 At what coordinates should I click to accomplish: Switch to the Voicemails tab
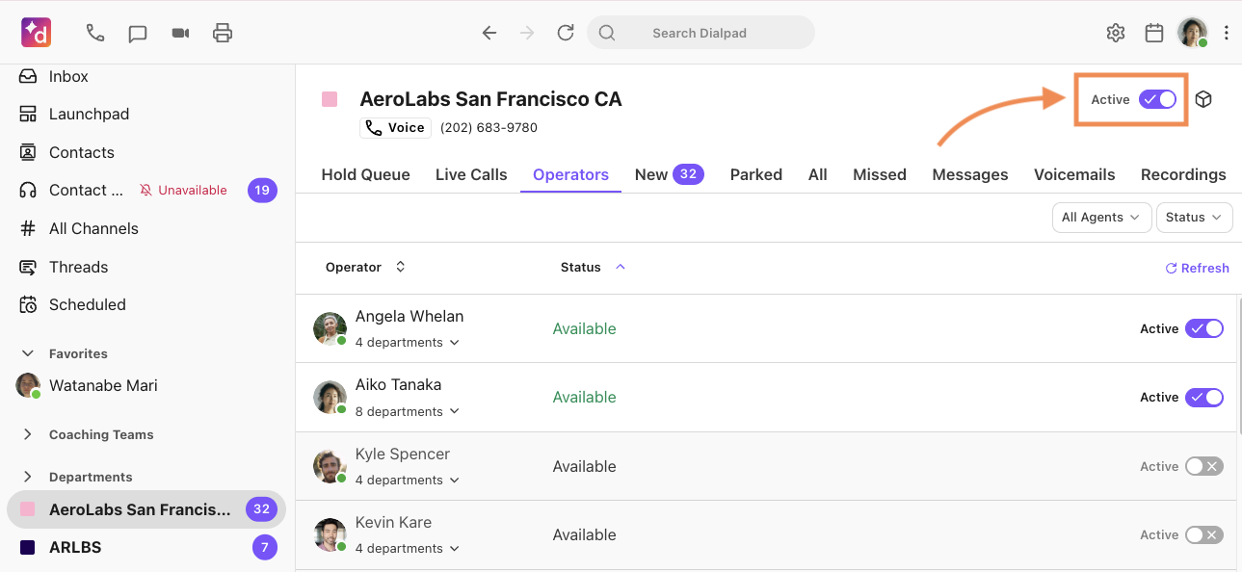click(1074, 174)
